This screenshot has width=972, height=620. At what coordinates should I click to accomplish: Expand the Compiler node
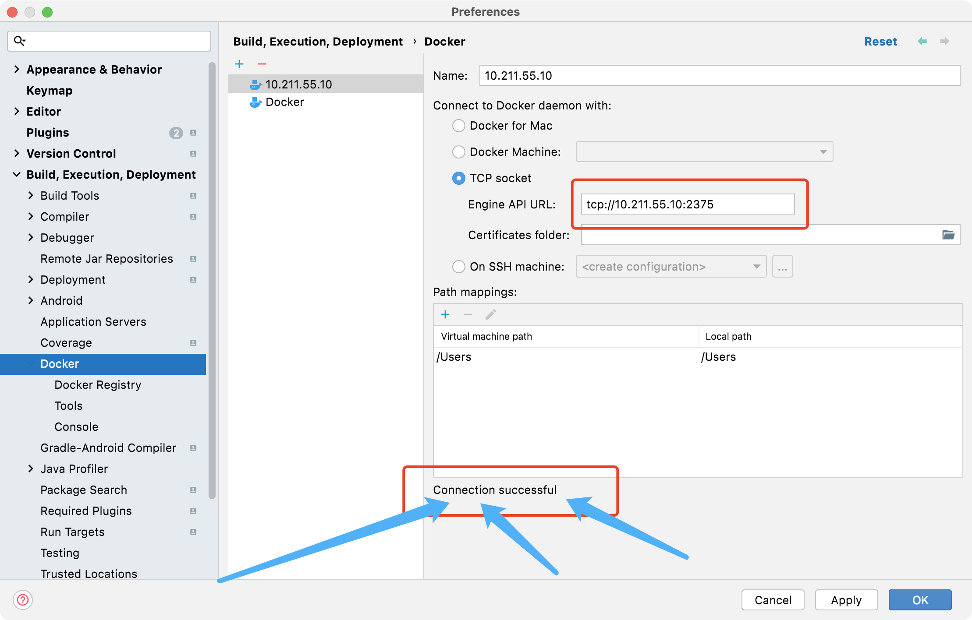coord(31,216)
